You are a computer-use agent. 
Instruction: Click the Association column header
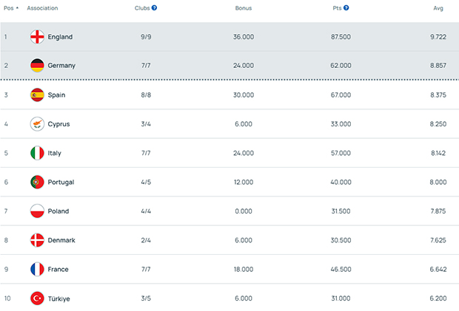(42, 8)
